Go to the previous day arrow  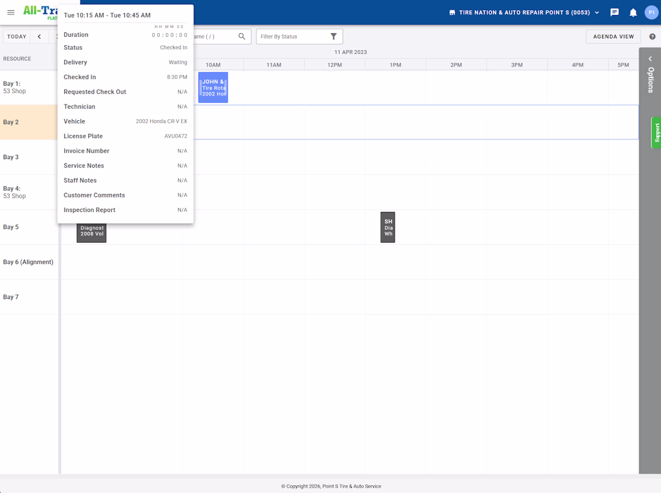39,37
